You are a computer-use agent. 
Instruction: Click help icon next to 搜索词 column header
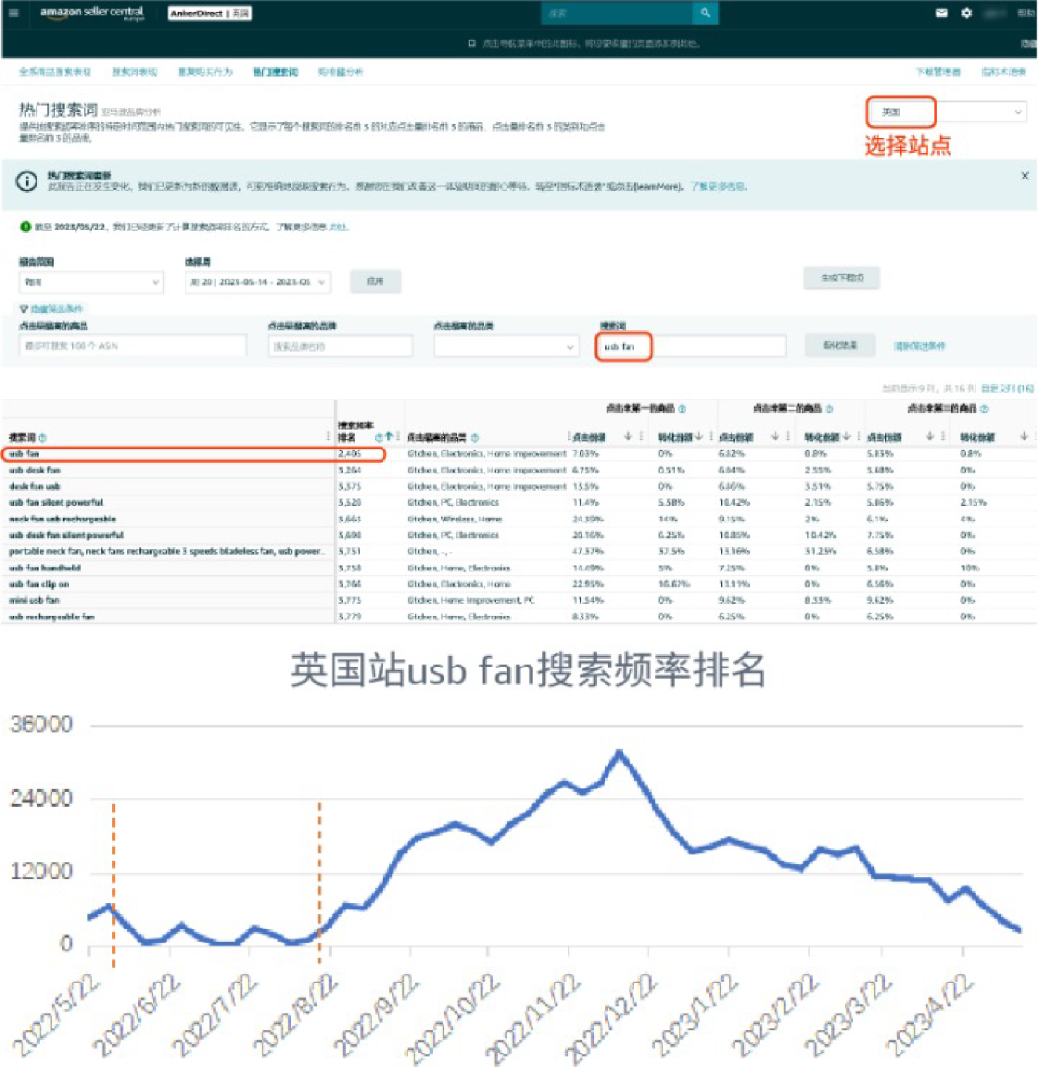(43, 438)
